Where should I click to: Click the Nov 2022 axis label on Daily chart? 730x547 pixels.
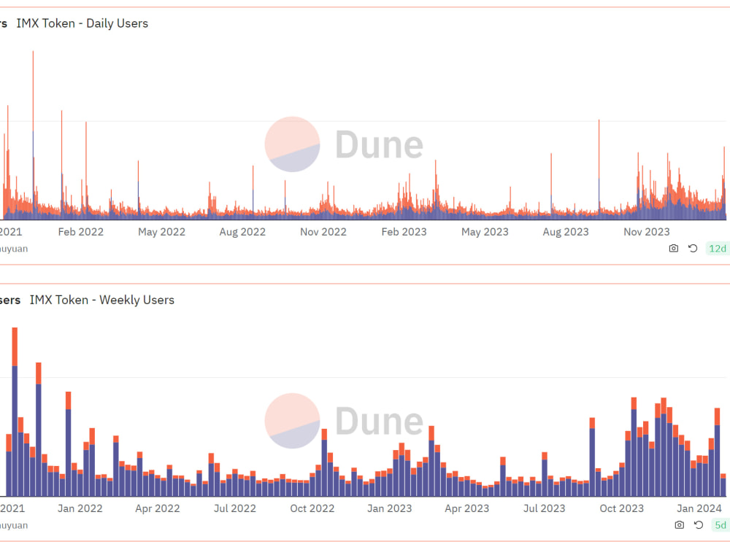pos(323,232)
